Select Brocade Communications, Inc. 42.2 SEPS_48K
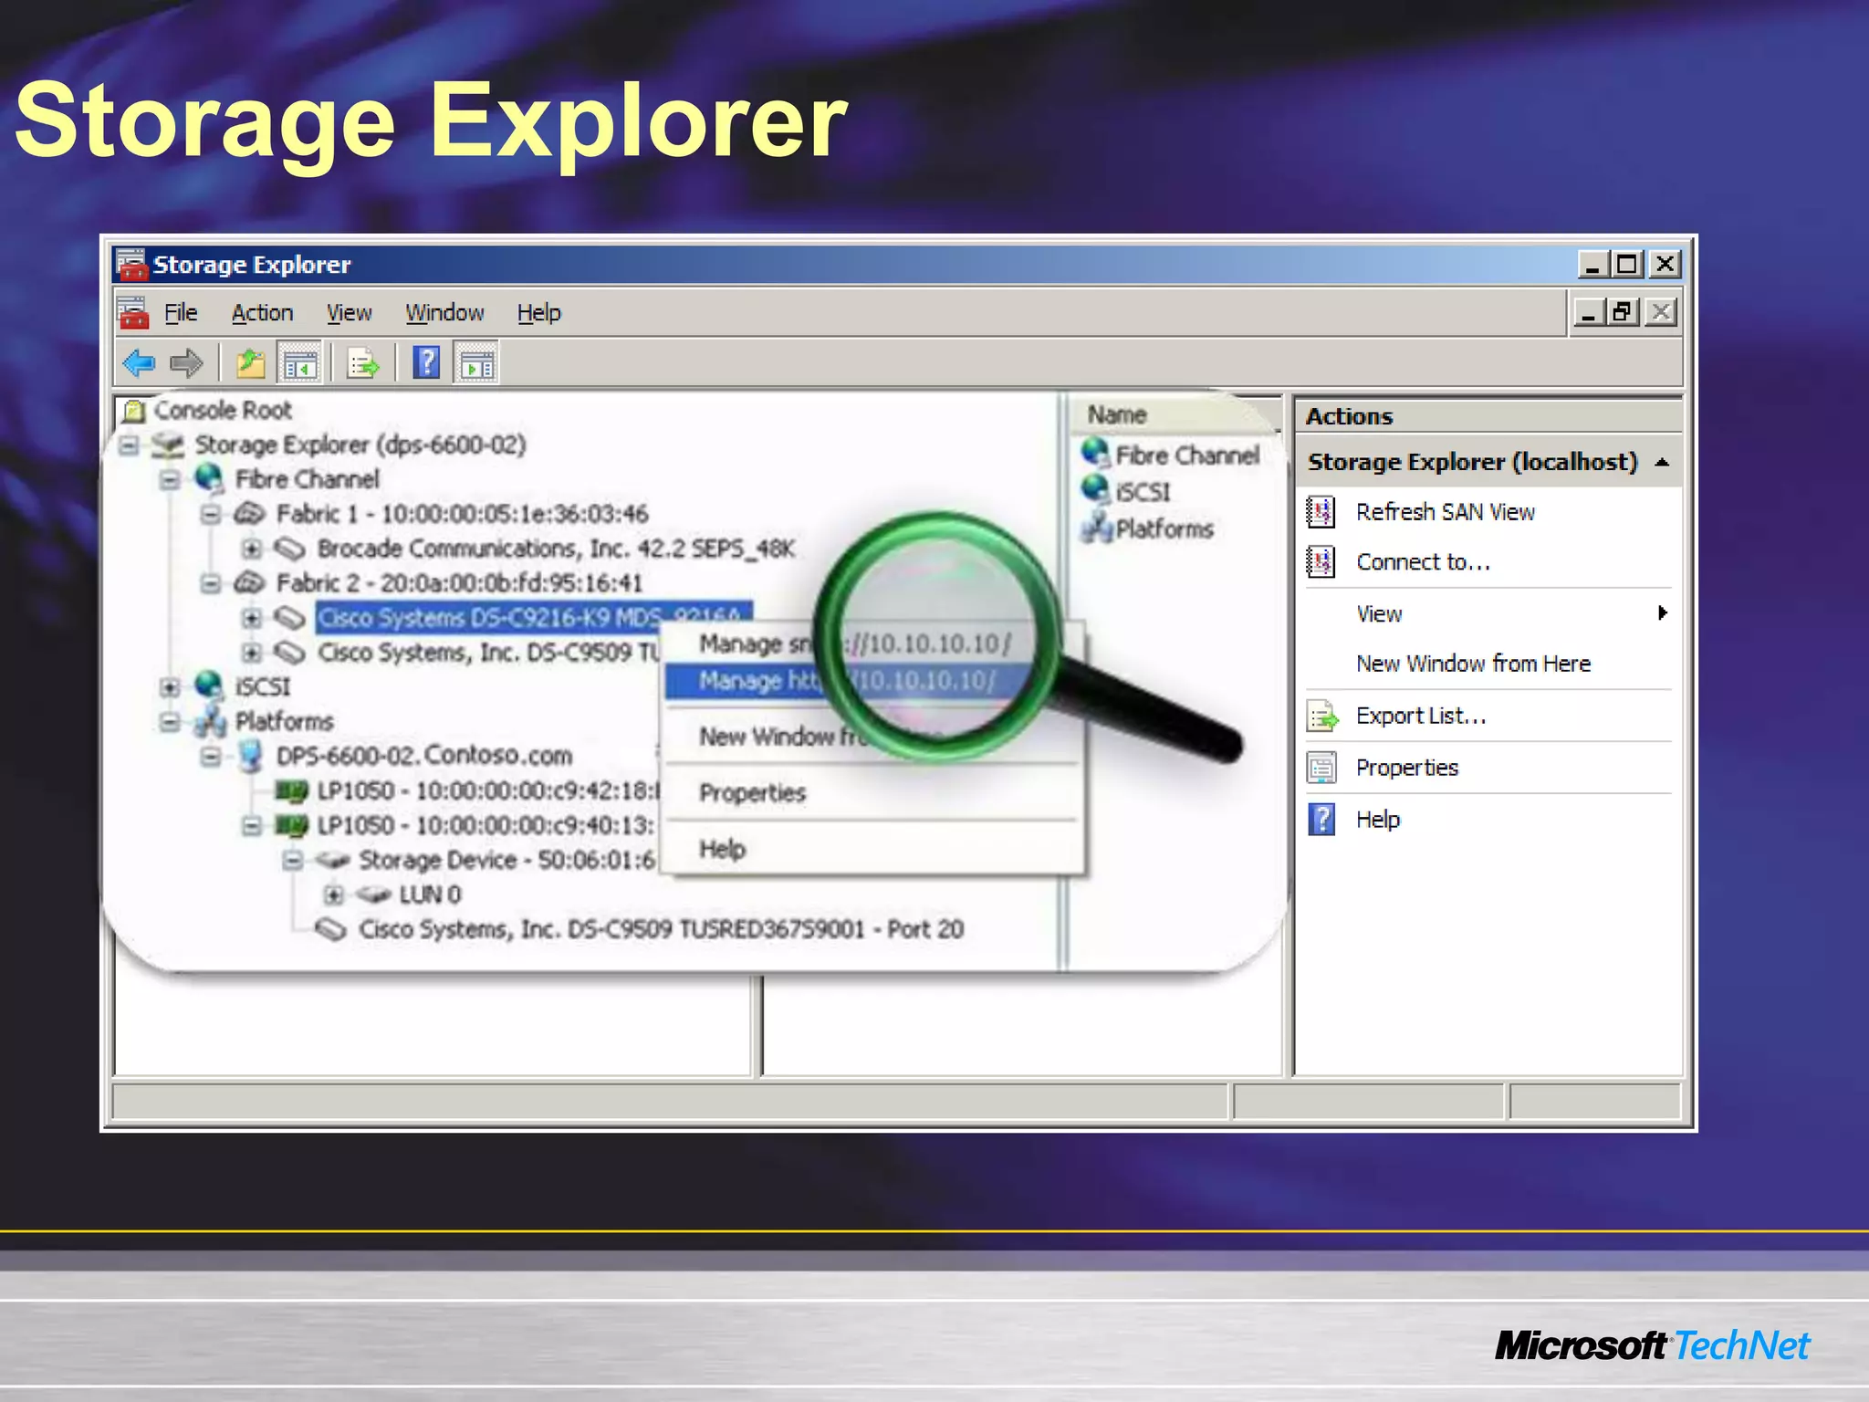This screenshot has width=1869, height=1402. [556, 549]
